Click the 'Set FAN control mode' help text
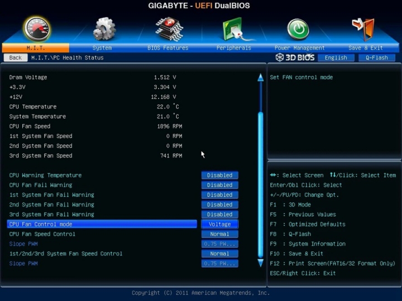 [301, 77]
